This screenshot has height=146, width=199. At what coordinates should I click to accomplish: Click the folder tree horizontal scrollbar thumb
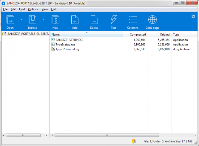23,135
